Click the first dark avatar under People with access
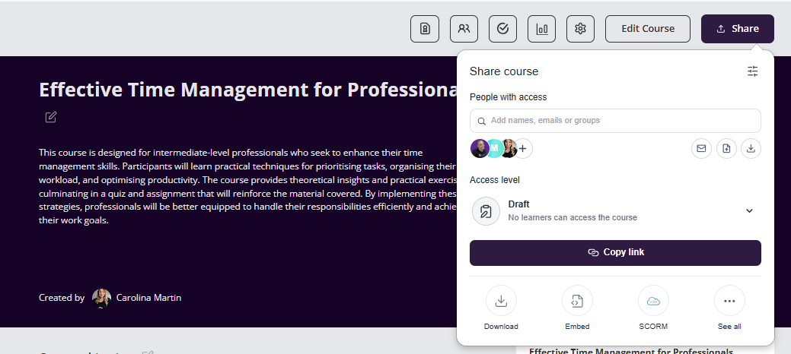791x354 pixels. coord(479,149)
